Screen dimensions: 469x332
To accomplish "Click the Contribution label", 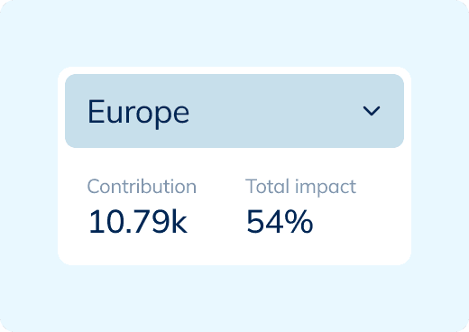I will (142, 187).
